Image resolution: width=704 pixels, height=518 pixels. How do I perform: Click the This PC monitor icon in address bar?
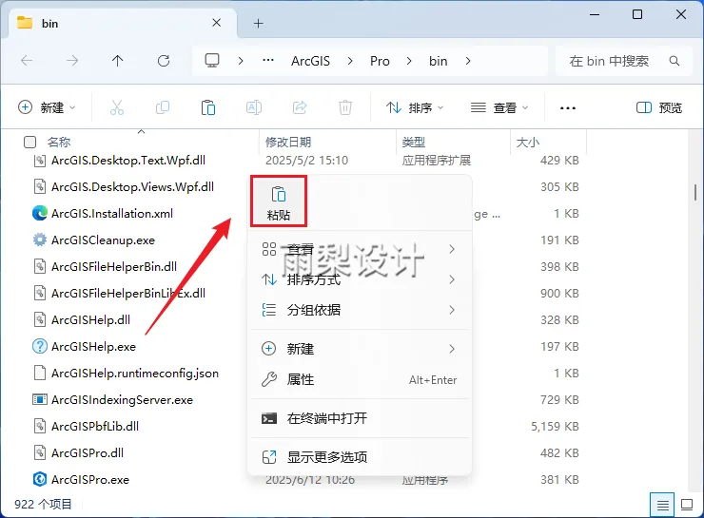[212, 60]
